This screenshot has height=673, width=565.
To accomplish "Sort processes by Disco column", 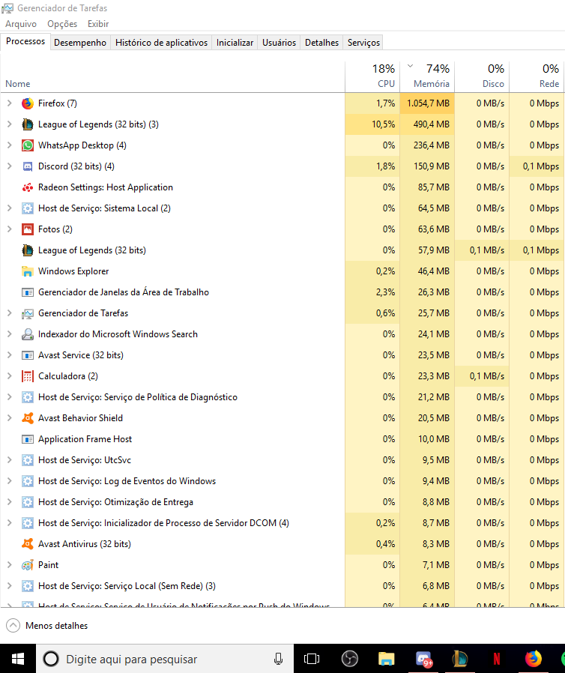I will tap(482, 77).
